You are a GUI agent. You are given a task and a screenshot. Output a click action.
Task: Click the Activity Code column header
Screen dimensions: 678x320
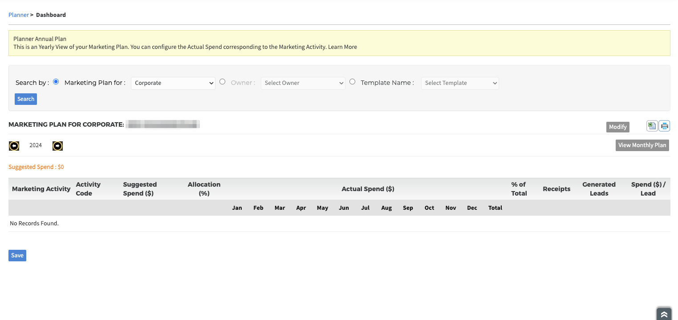88,189
